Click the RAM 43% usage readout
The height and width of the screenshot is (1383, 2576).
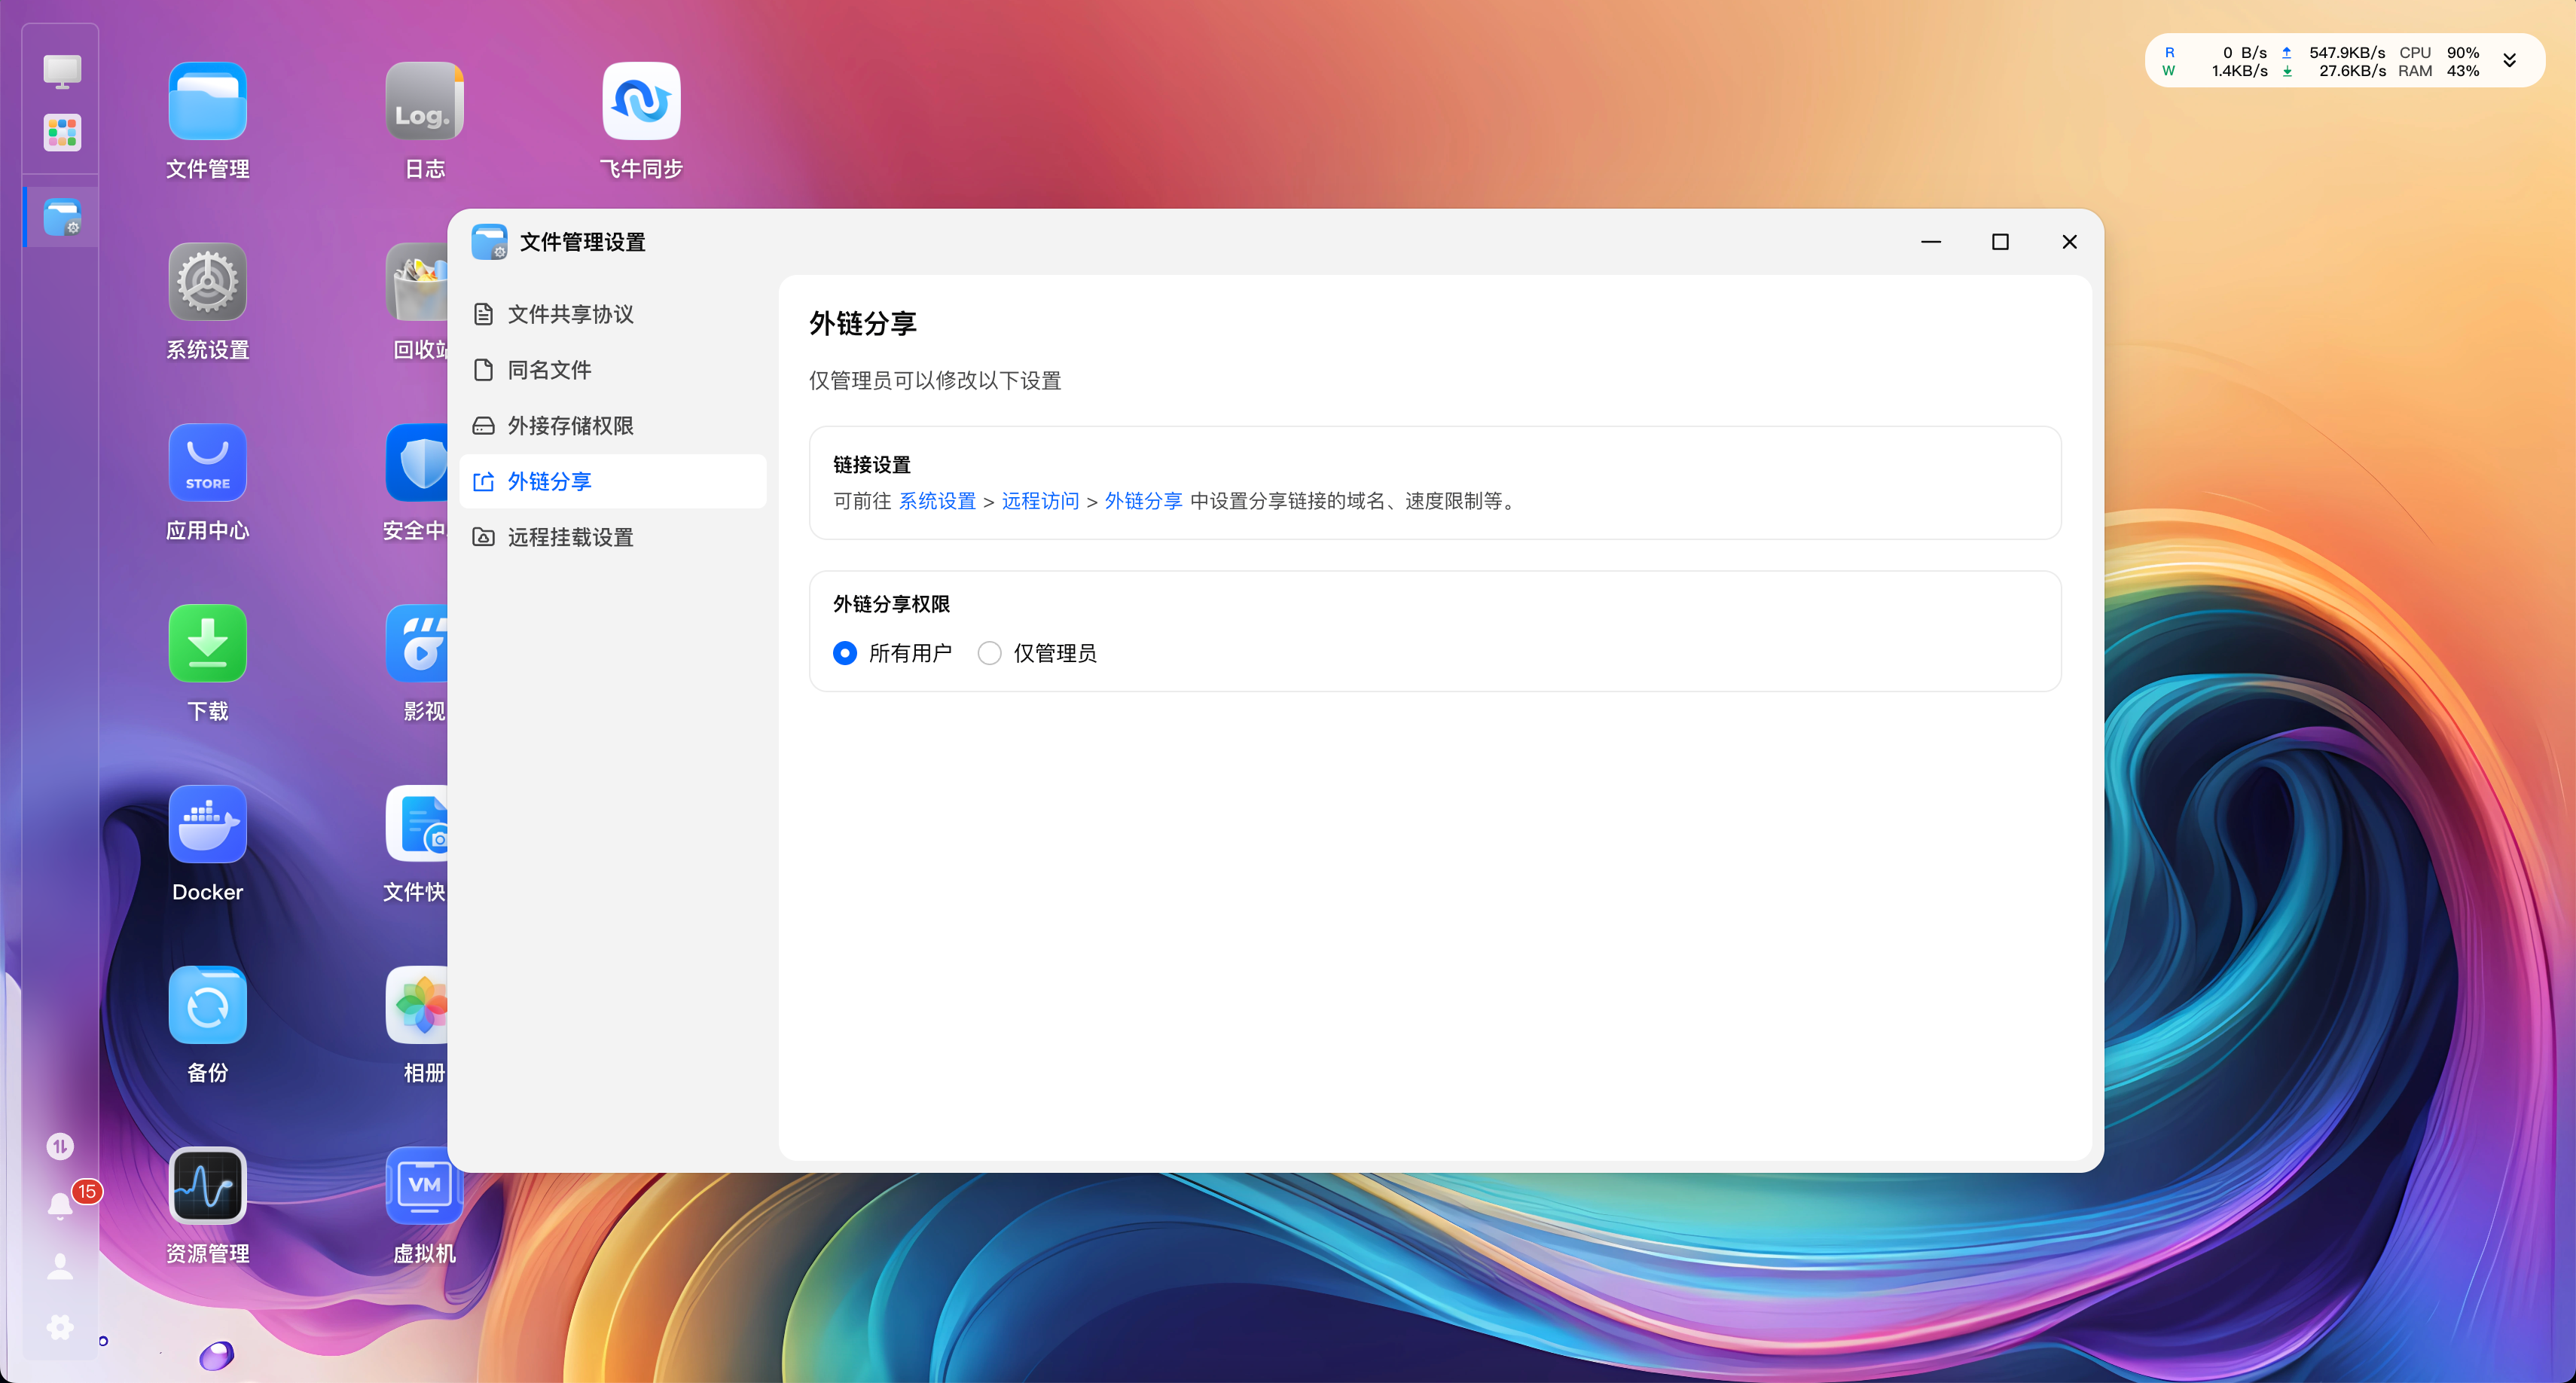tap(2439, 71)
